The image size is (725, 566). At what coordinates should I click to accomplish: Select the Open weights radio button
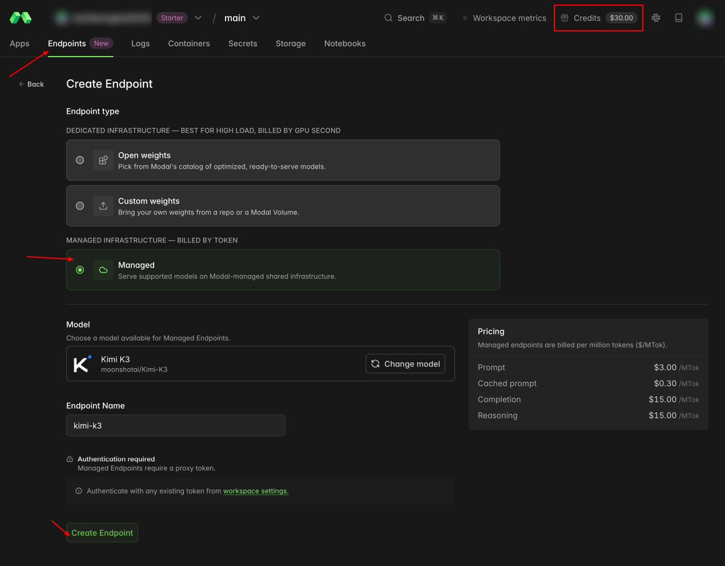(80, 160)
